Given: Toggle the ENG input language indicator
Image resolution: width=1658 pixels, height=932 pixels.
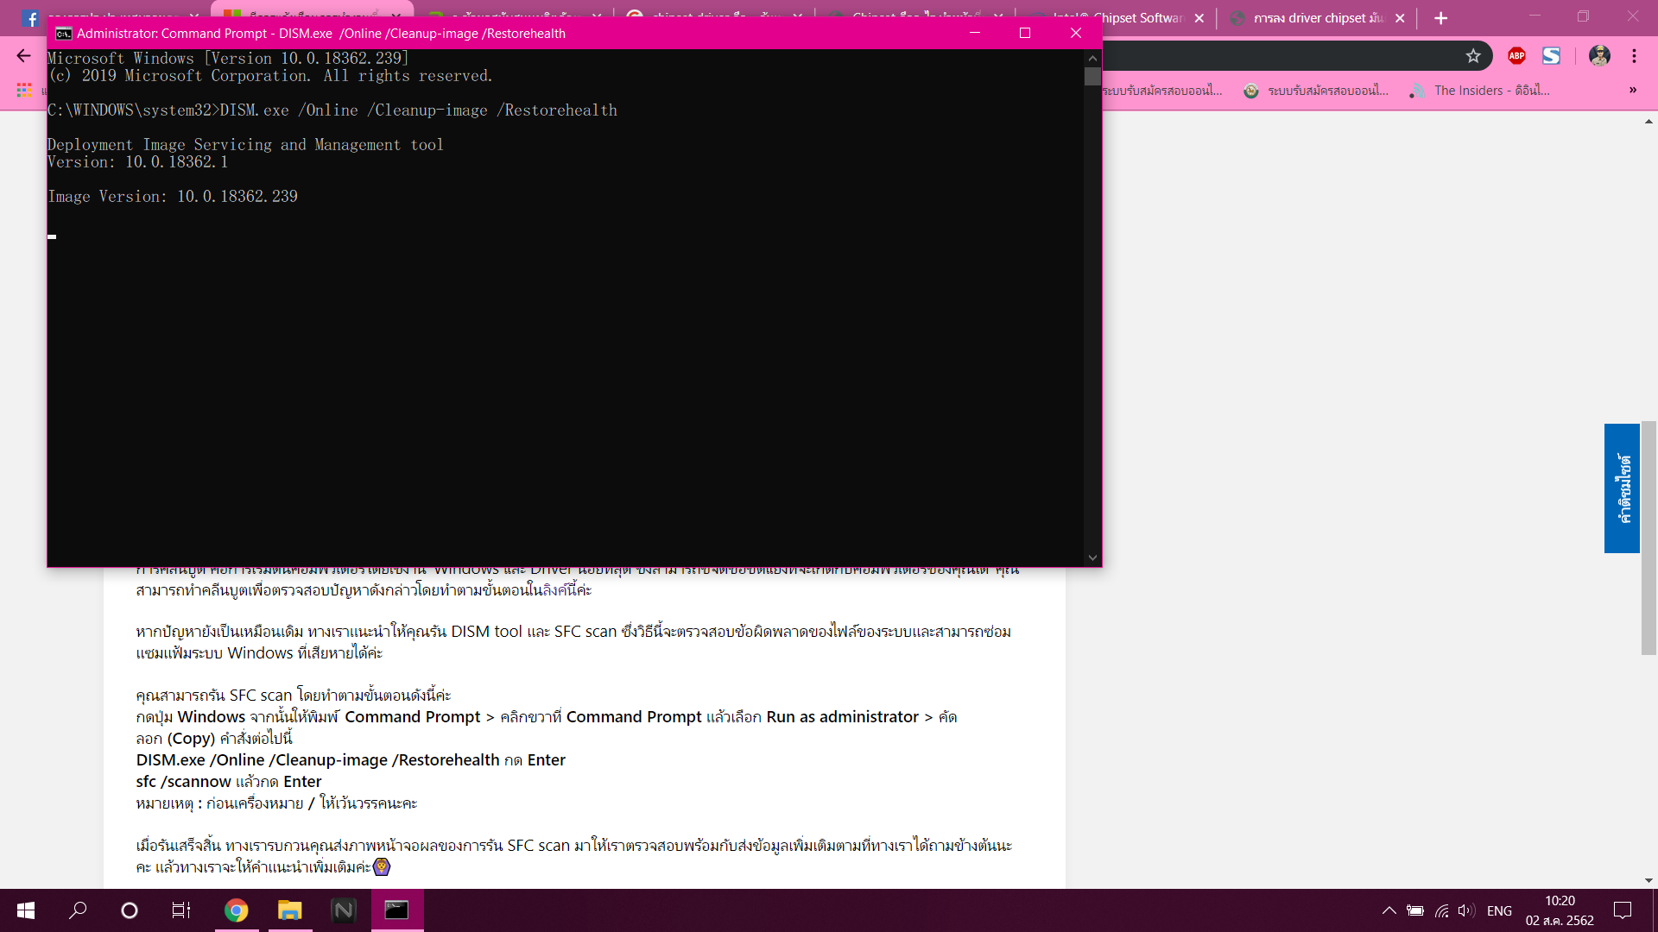Looking at the screenshot, I should (1499, 910).
